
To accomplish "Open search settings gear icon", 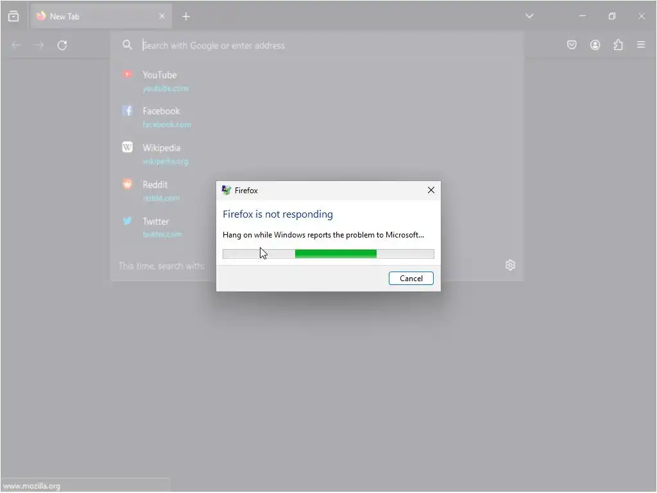I will pyautogui.click(x=510, y=265).
